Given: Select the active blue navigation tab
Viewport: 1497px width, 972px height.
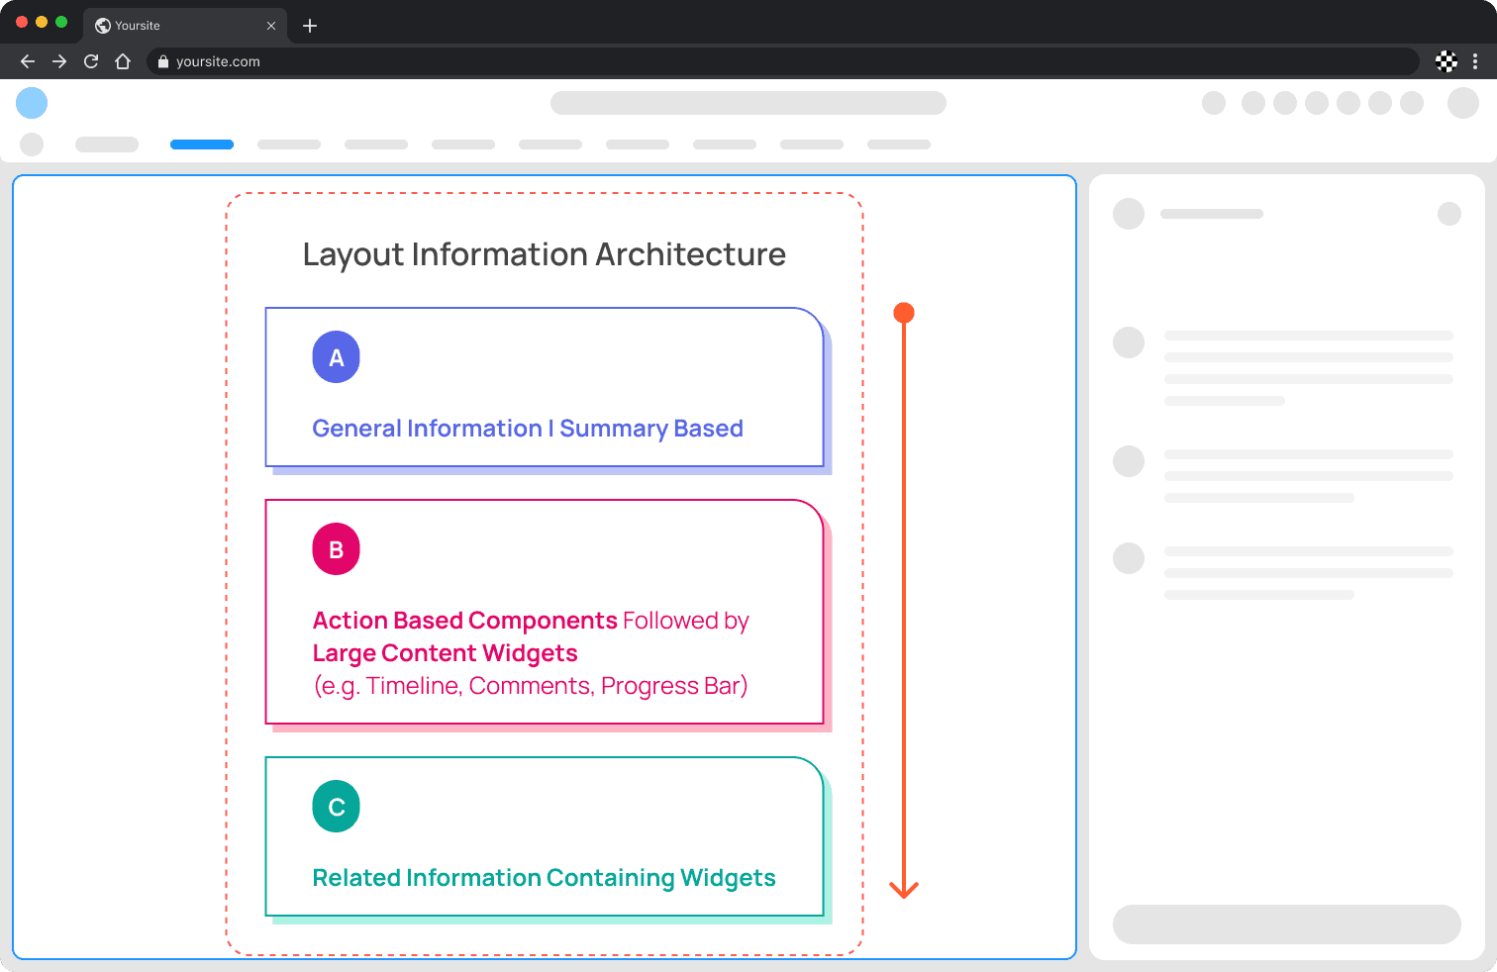Looking at the screenshot, I should pos(202,145).
